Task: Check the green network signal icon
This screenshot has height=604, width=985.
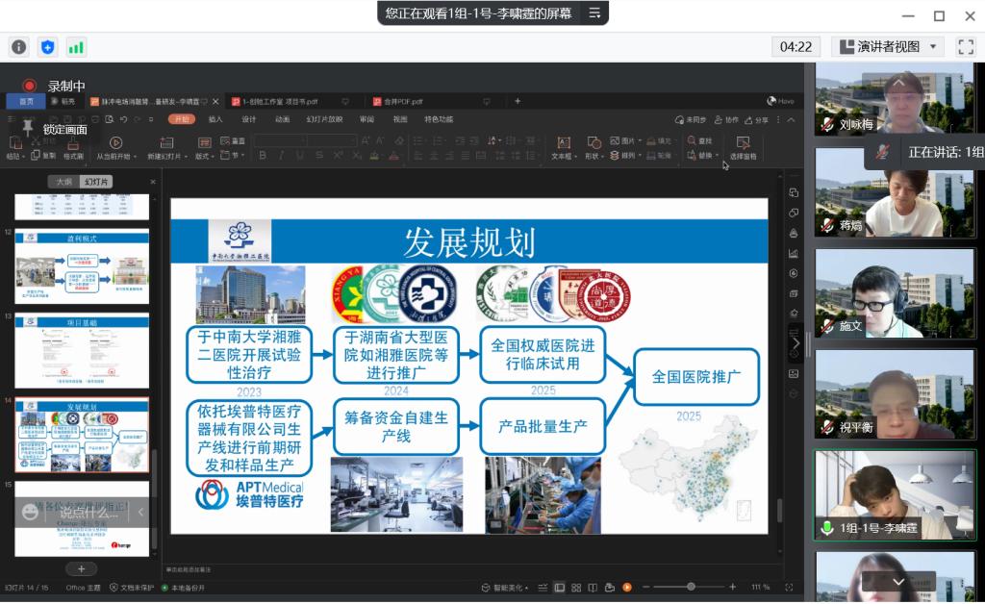Action: [76, 46]
